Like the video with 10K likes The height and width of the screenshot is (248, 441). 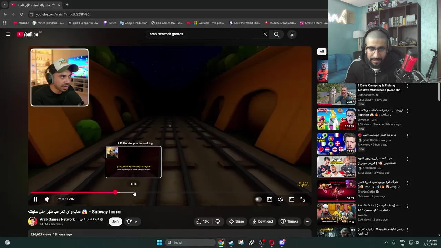(x=203, y=221)
